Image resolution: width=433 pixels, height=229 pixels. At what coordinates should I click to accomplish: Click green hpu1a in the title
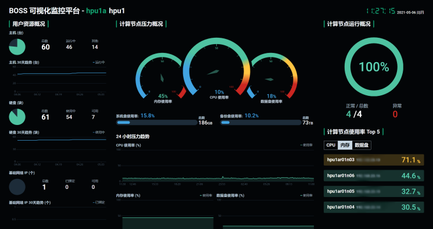tap(96, 11)
